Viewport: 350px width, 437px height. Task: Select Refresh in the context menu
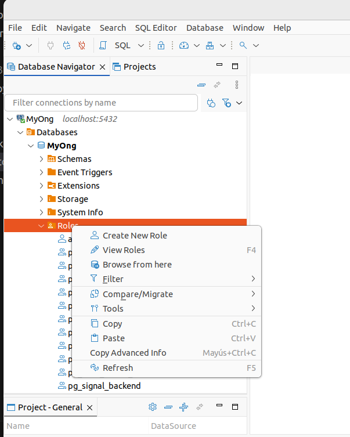coord(118,368)
